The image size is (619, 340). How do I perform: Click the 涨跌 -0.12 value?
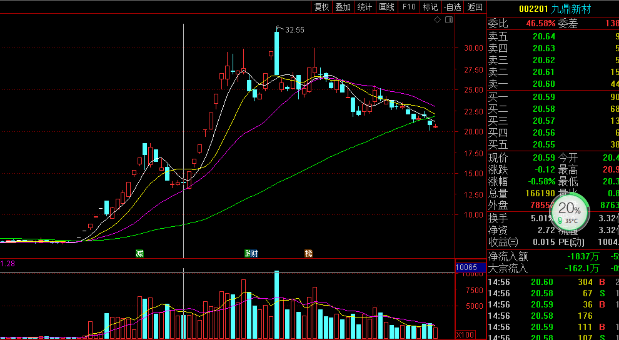(544, 170)
